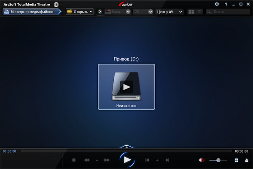Screen dimensions: 253x169
Task: Switch to thumbnail grid view
Action: click(x=191, y=12)
